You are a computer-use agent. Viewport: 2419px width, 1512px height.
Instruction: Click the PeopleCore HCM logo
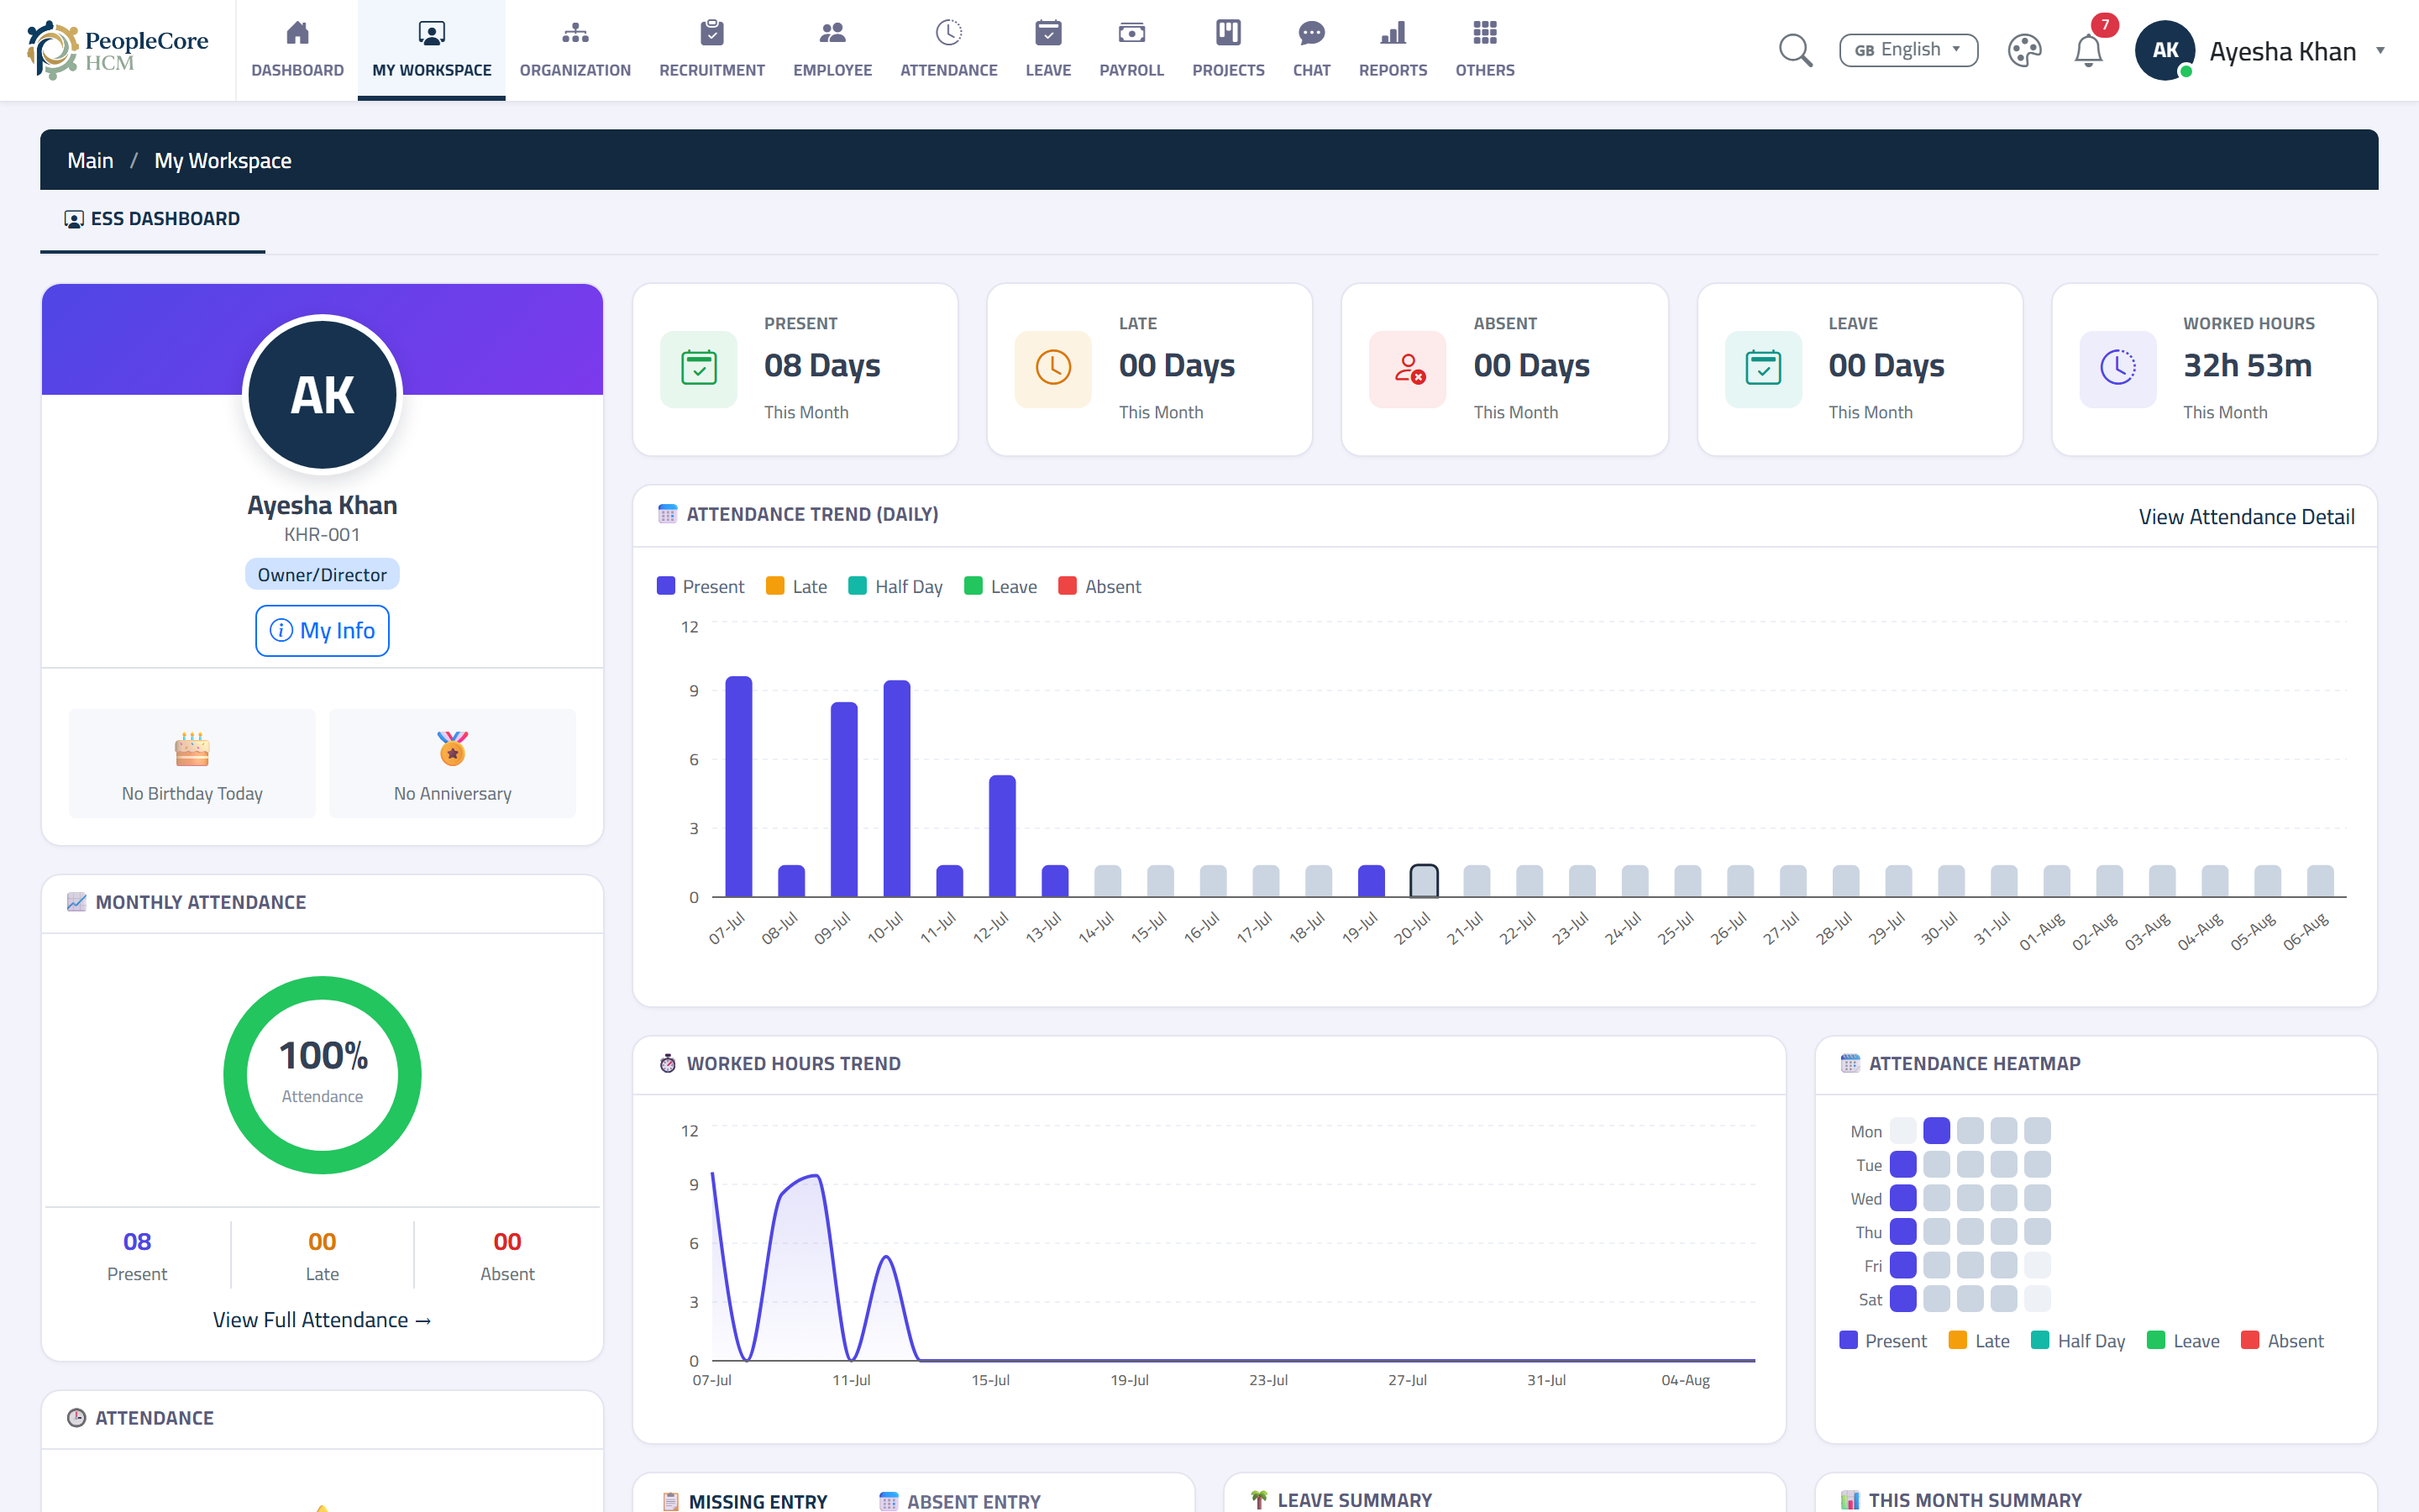point(118,50)
